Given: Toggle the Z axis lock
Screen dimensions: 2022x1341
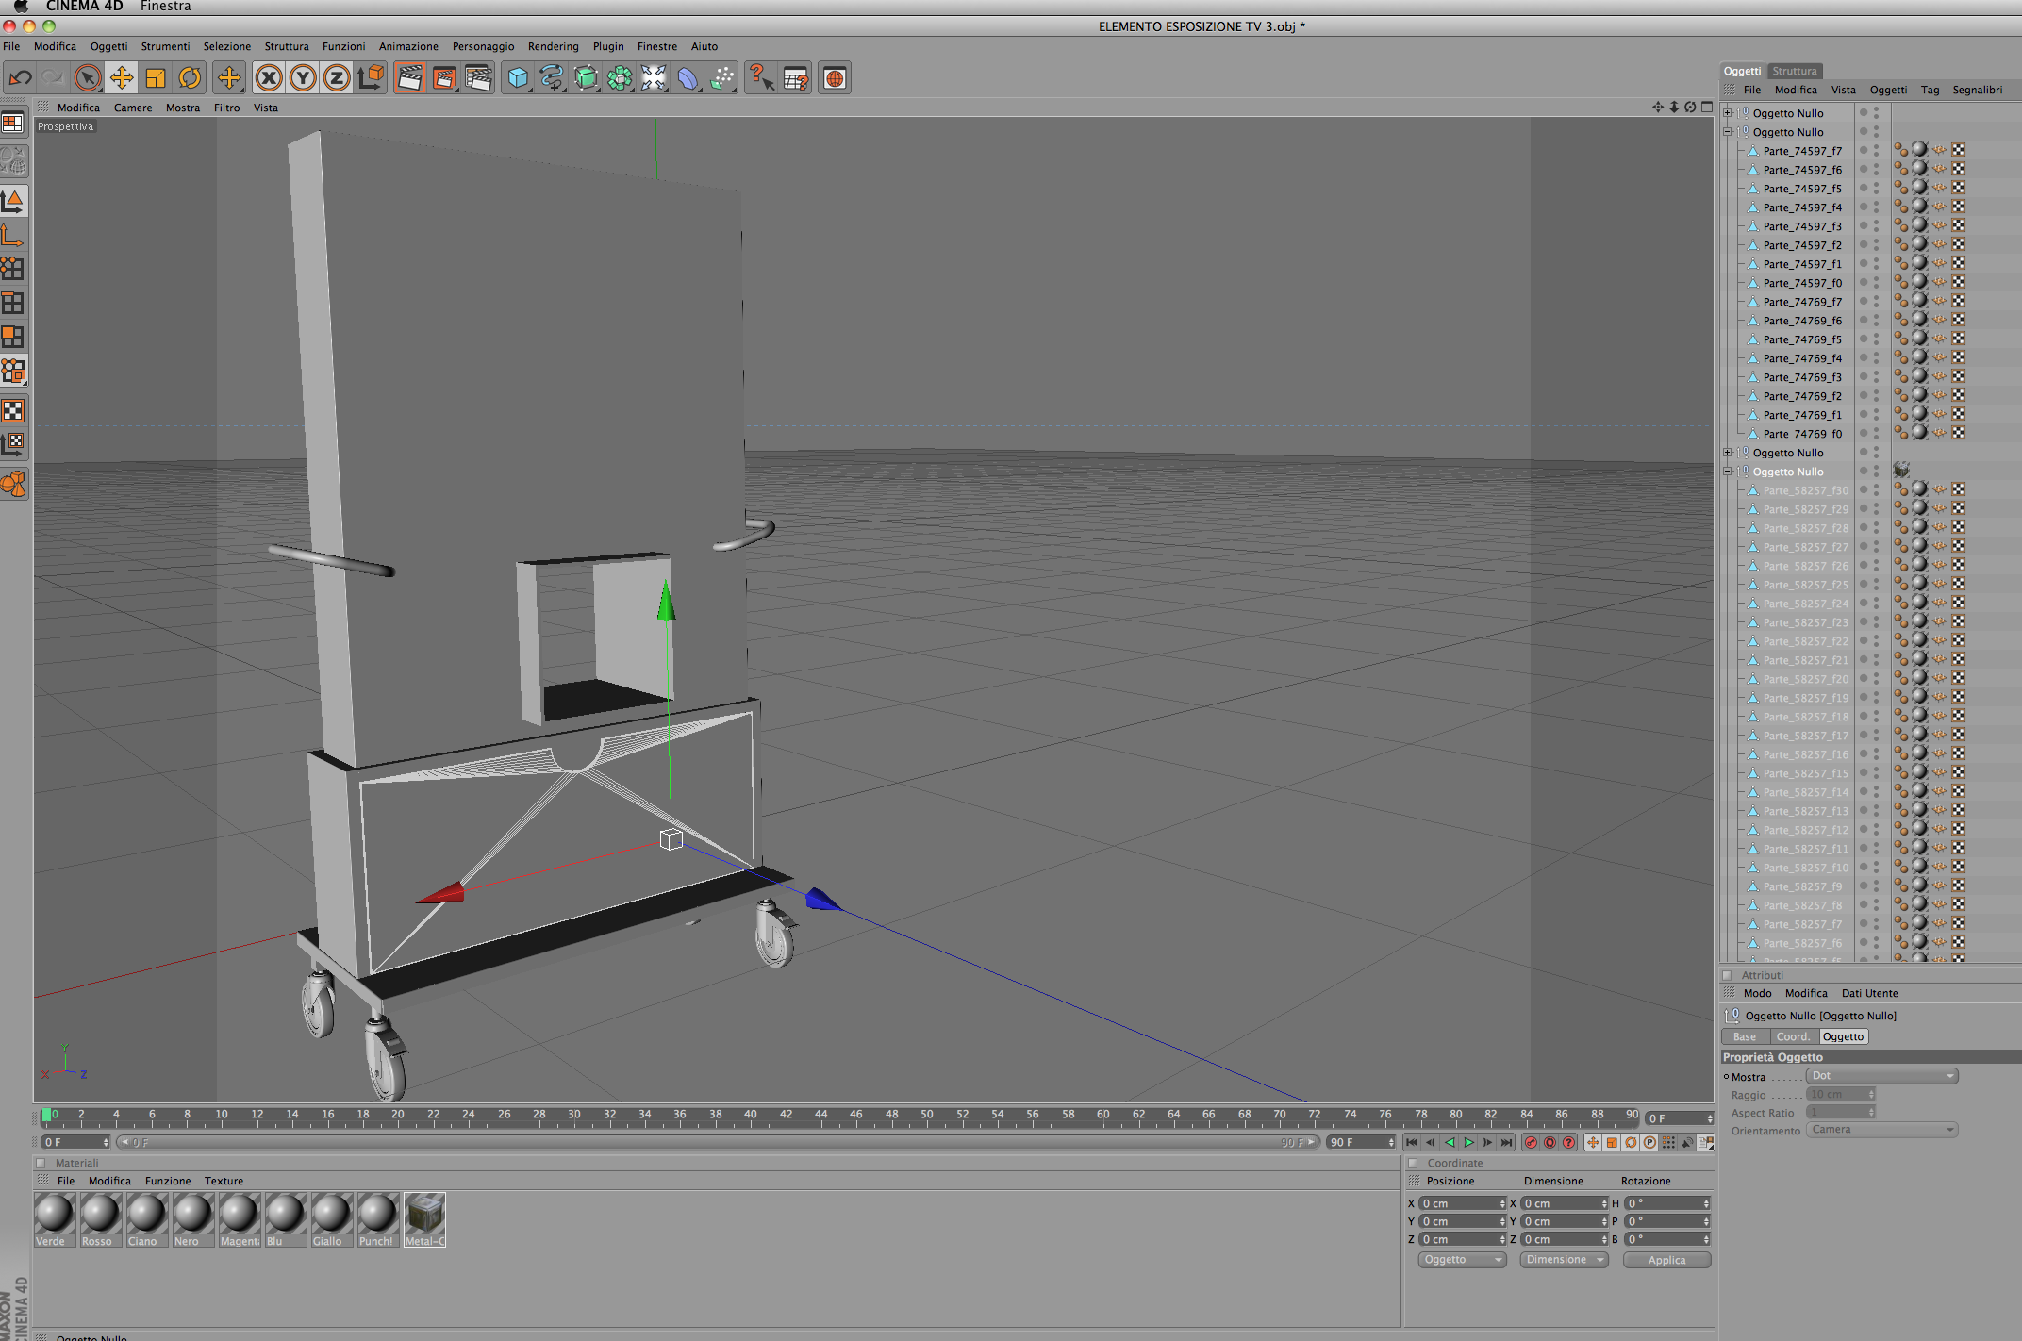Looking at the screenshot, I should click(337, 78).
